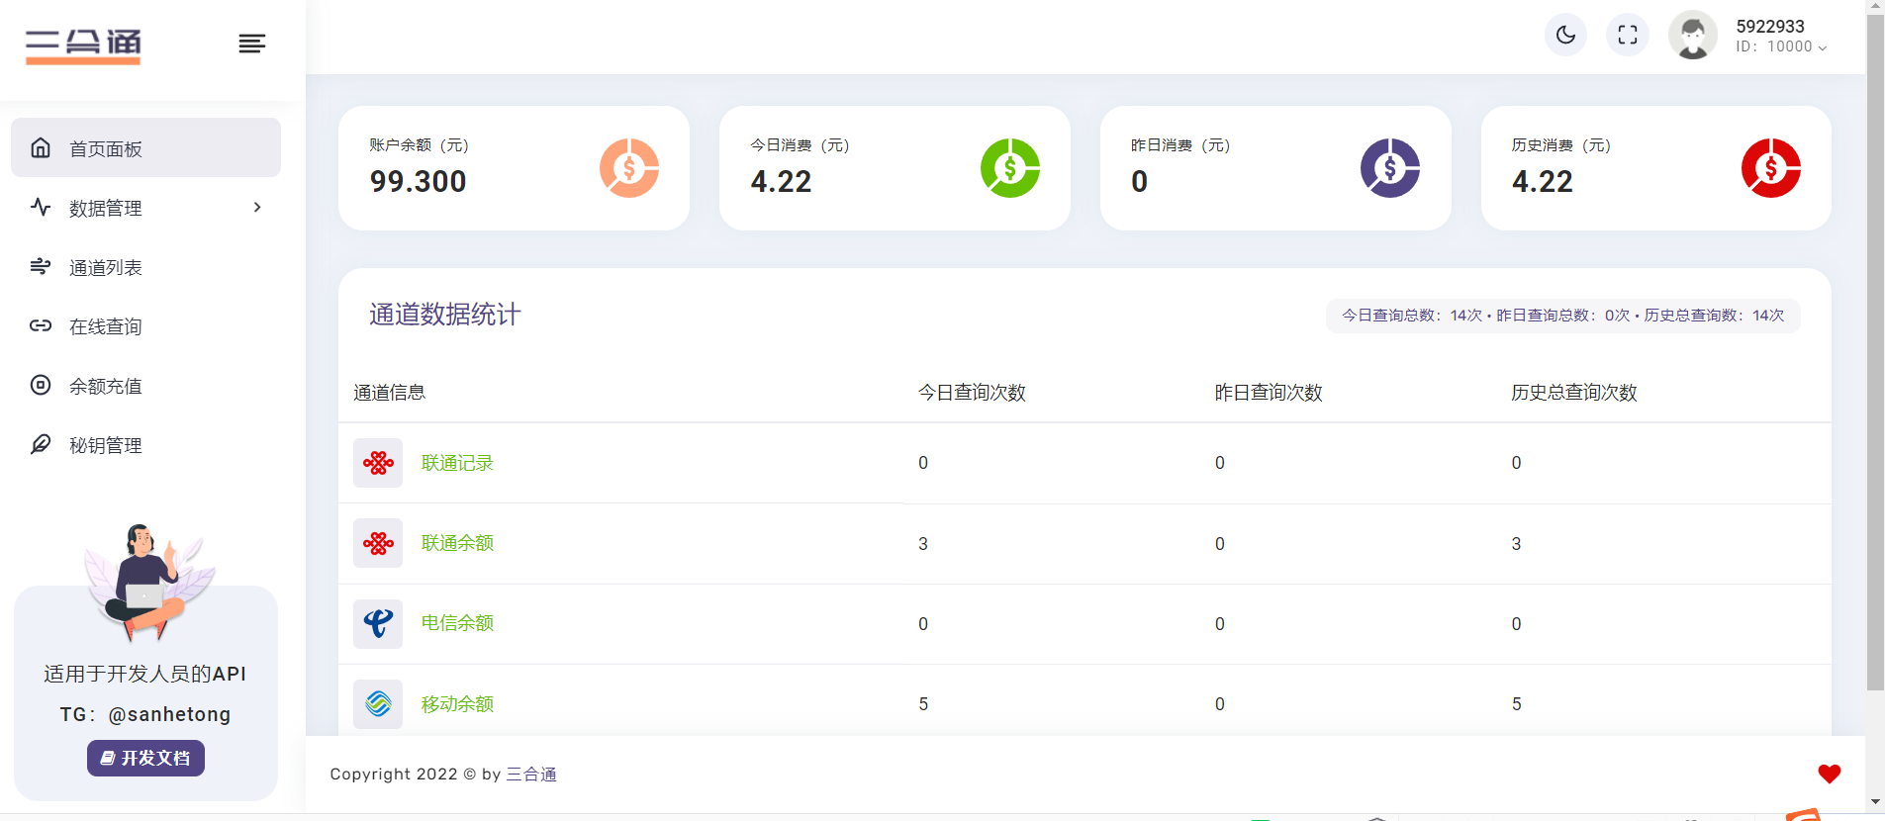Open 在线查询 from the sidebar
The height and width of the screenshot is (821, 1885).
pyautogui.click(x=106, y=326)
